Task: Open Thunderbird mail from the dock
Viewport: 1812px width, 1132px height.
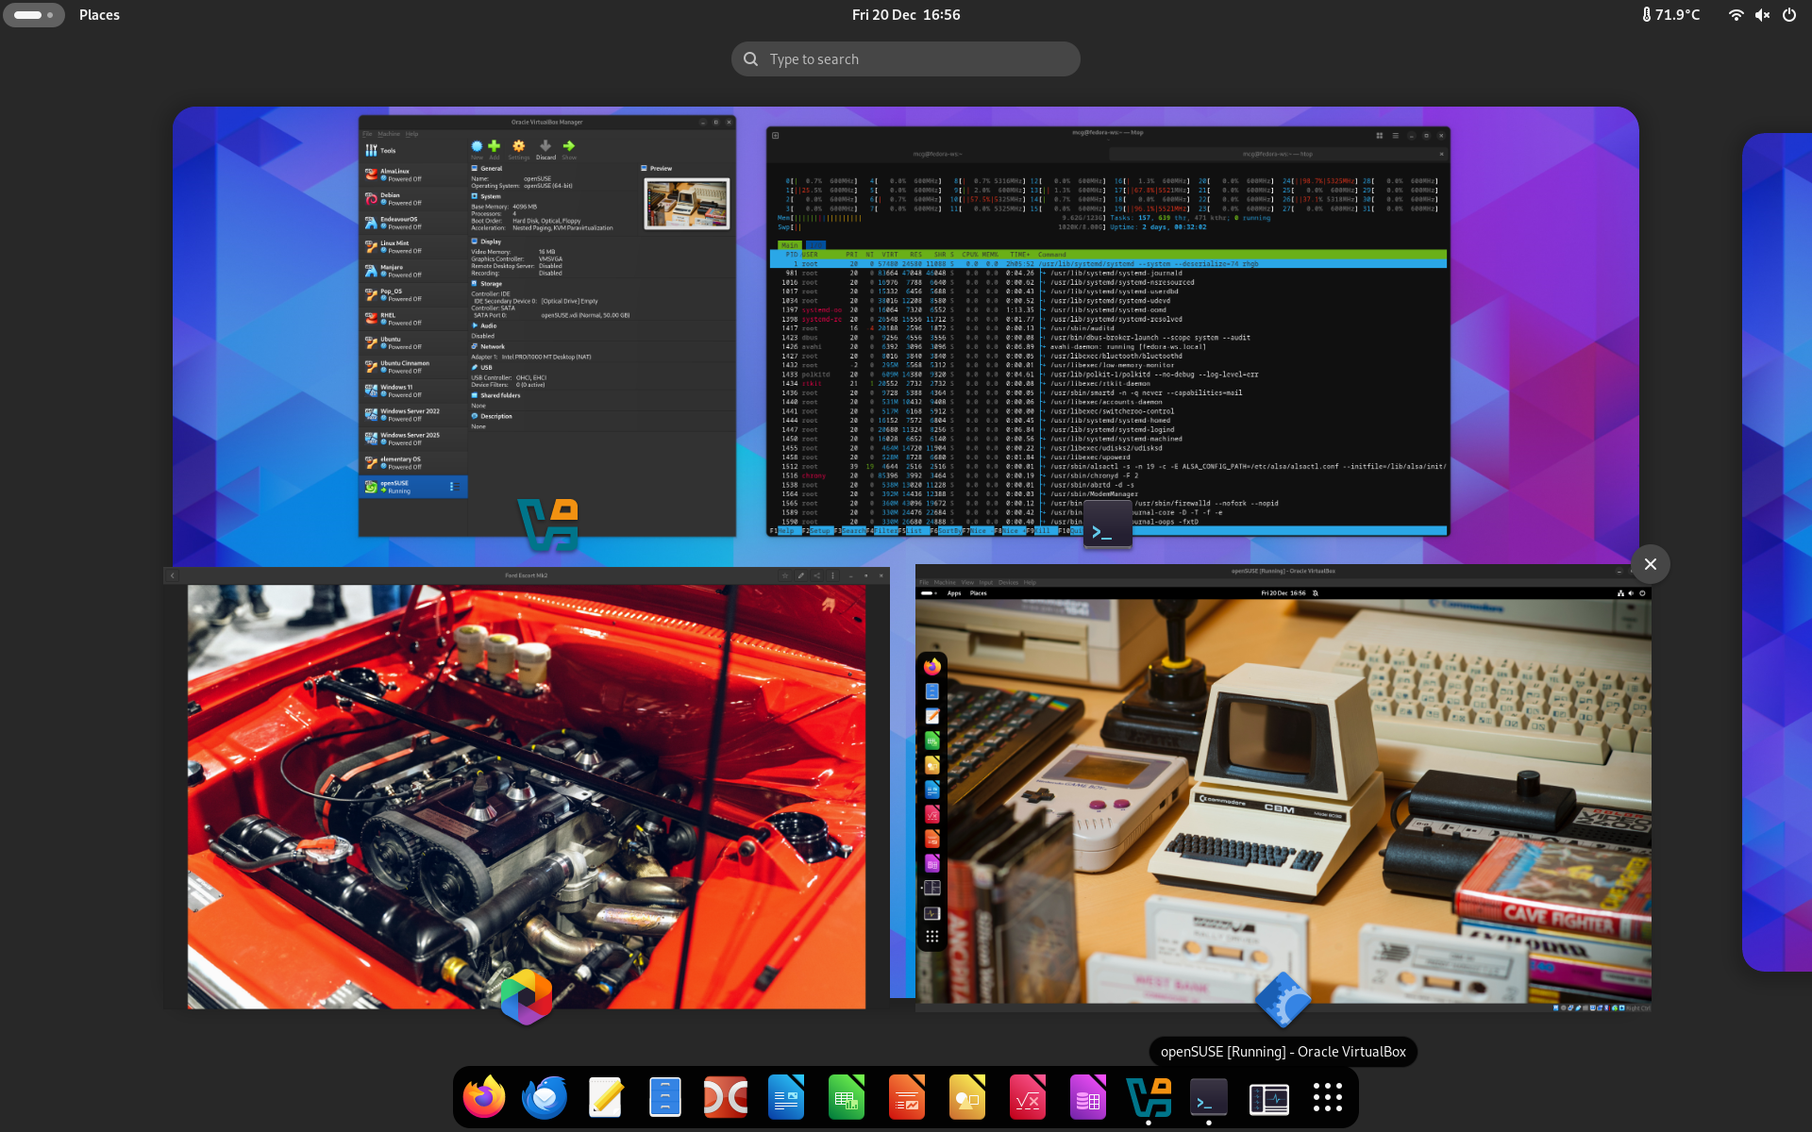Action: (x=545, y=1098)
